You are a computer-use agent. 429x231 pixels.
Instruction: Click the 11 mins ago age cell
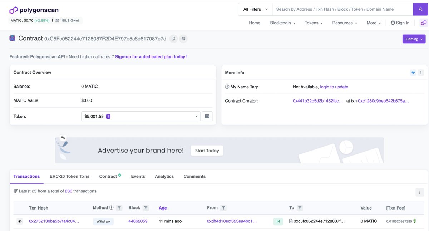[x=170, y=221]
